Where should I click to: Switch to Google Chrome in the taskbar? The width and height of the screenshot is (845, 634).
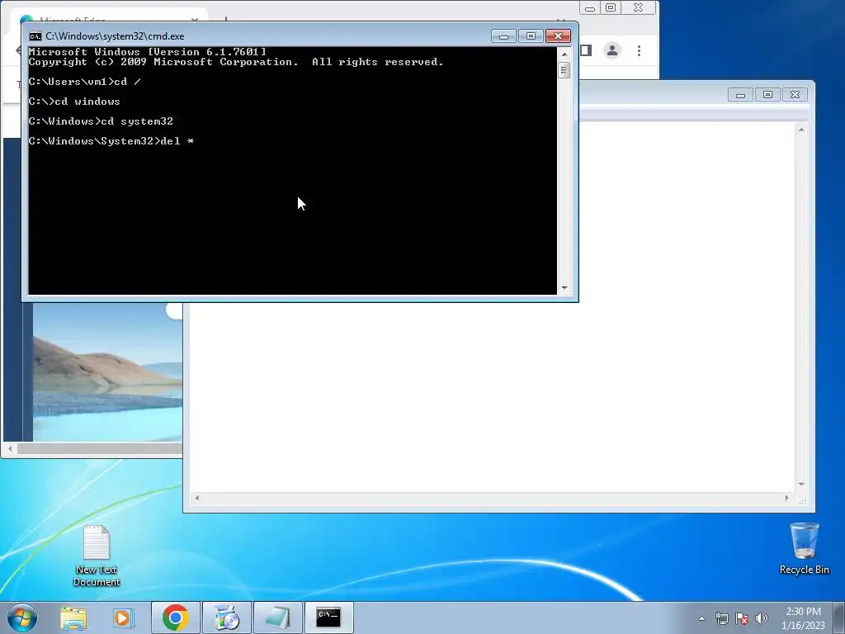point(175,617)
